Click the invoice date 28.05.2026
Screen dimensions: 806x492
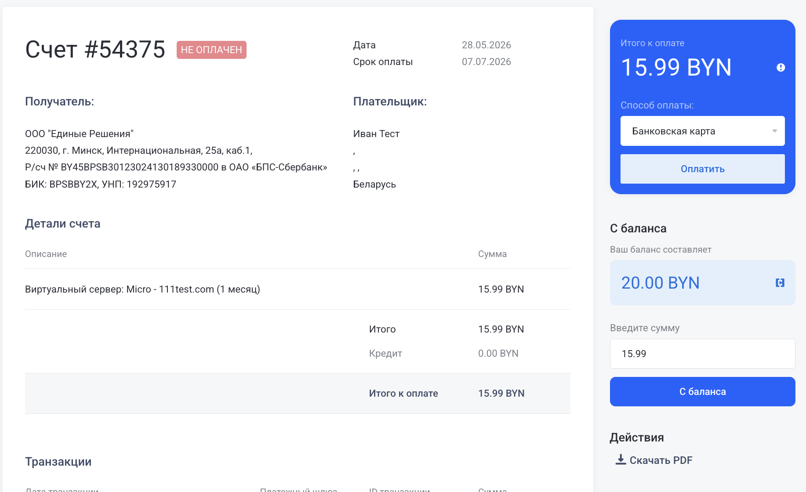pos(486,45)
